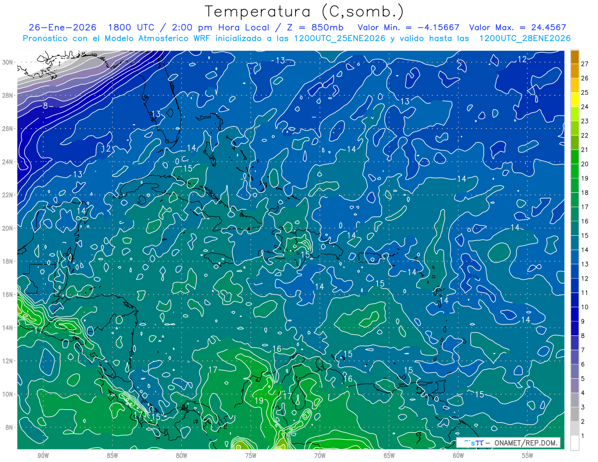Click the 'Valor Min. = -4.15667' value
Image resolution: width=598 pixels, height=462 pixels.
tap(409, 27)
